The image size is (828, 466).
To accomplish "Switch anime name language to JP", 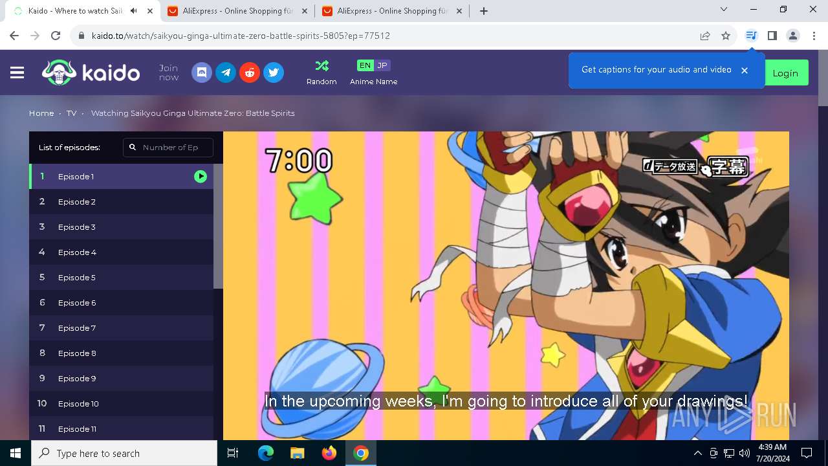I will (x=382, y=65).
